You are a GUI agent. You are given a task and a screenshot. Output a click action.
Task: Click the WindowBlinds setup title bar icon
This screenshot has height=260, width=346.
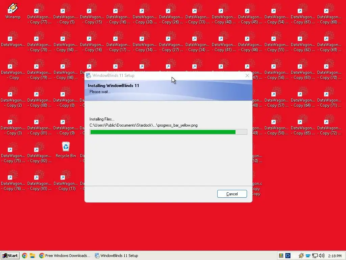(x=88, y=75)
